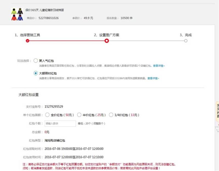Click the 2、设置推广方案 step label
Screen dimensions: 219x171
(106, 35)
